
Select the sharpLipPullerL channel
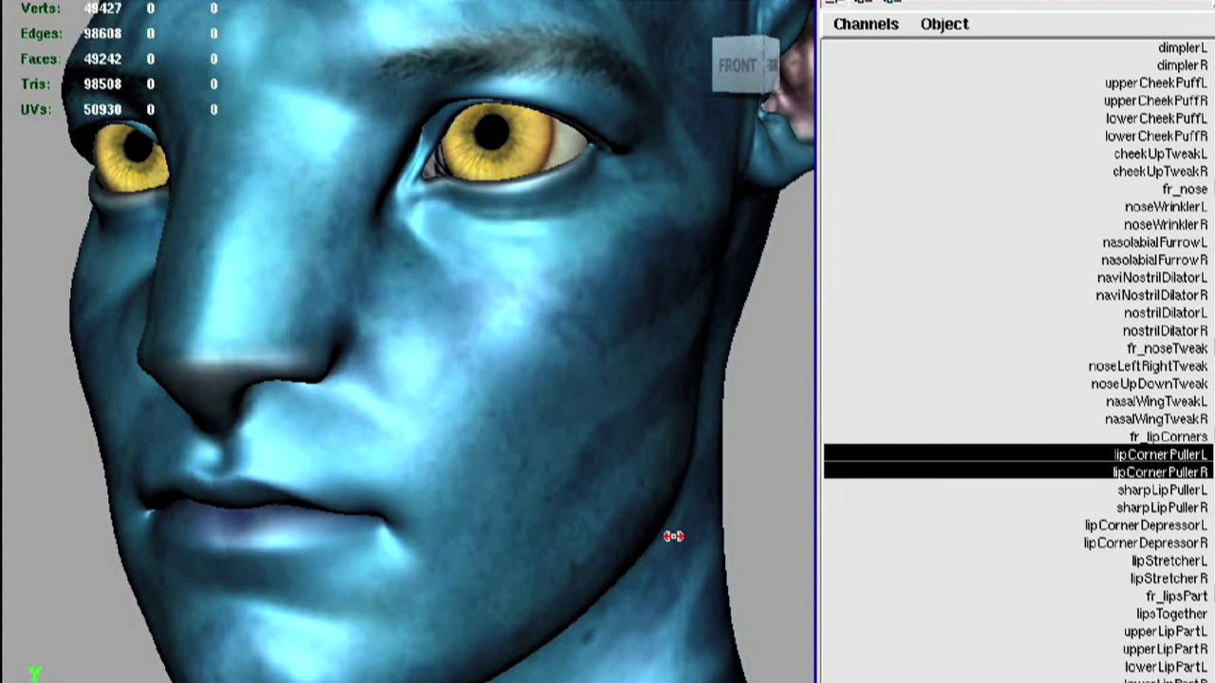tap(1162, 490)
